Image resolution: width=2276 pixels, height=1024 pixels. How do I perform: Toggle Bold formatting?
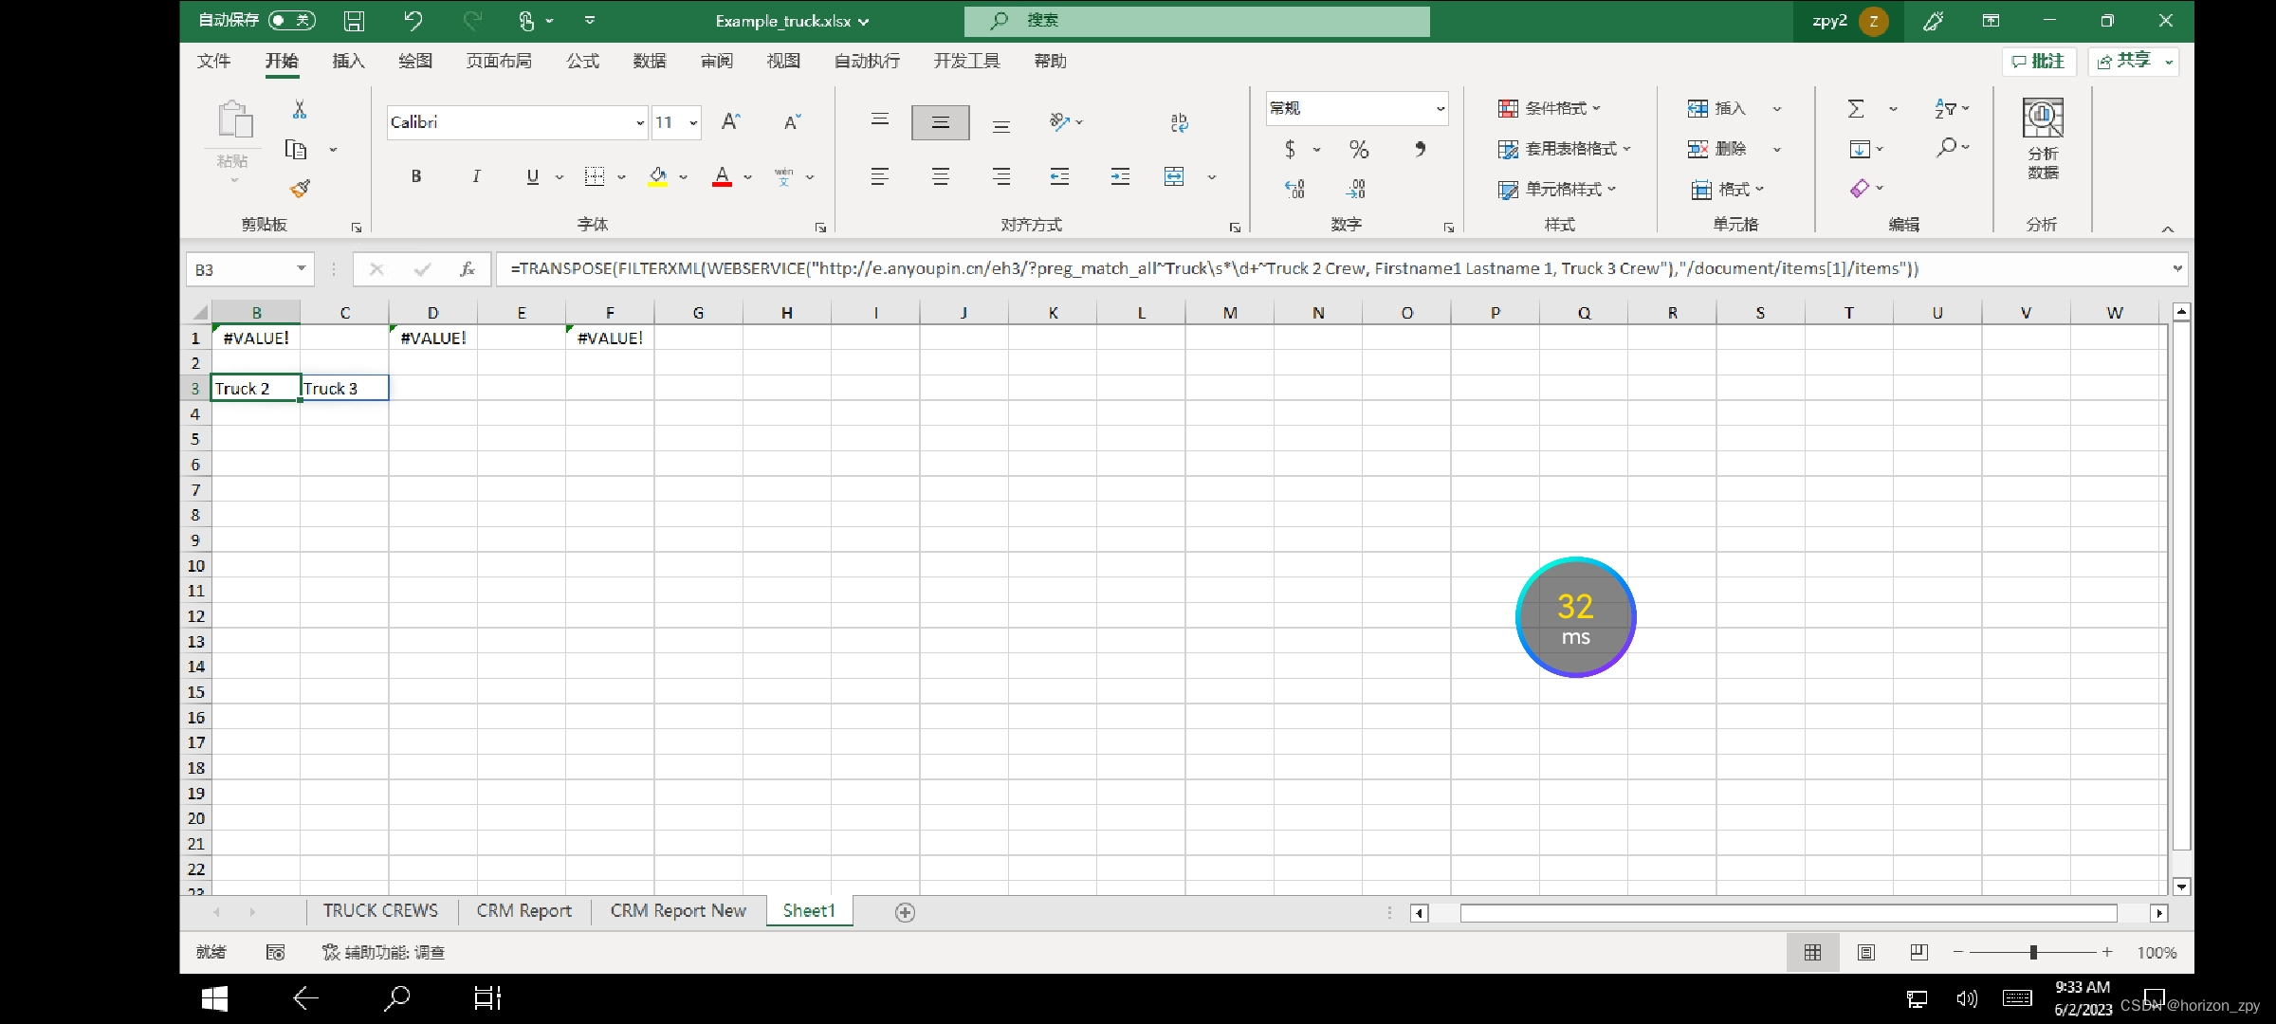(416, 176)
